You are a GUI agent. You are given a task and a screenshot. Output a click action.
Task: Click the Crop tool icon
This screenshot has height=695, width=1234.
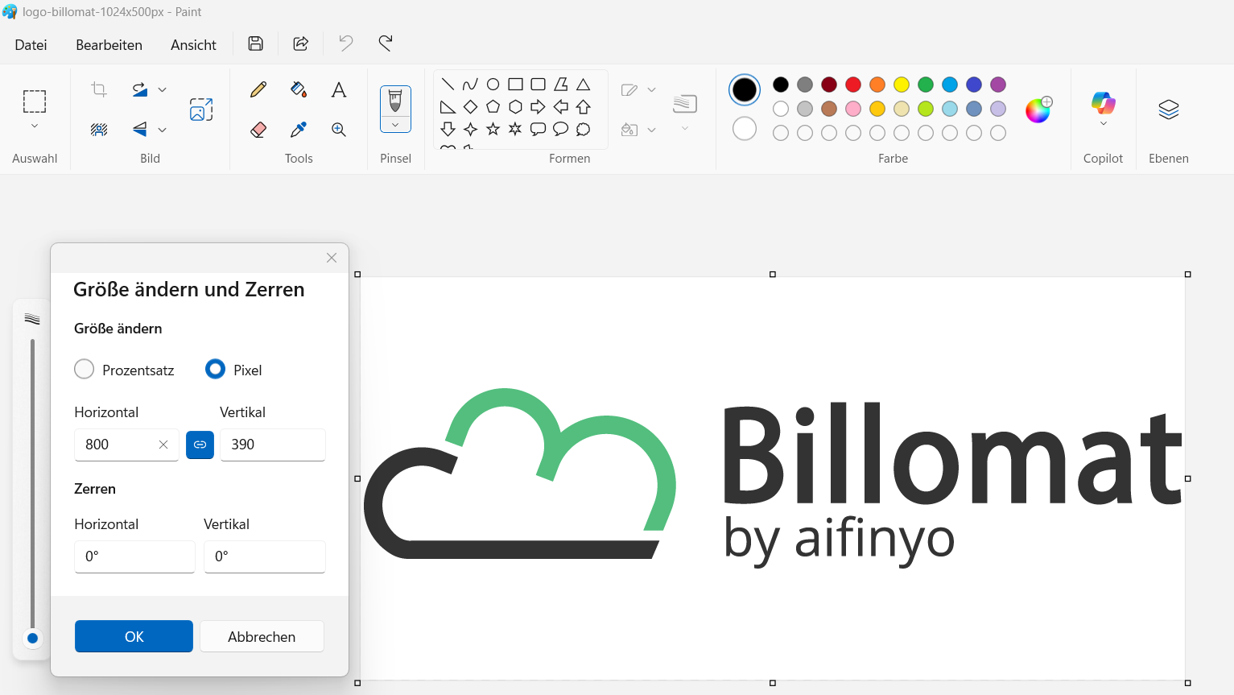pyautogui.click(x=99, y=89)
